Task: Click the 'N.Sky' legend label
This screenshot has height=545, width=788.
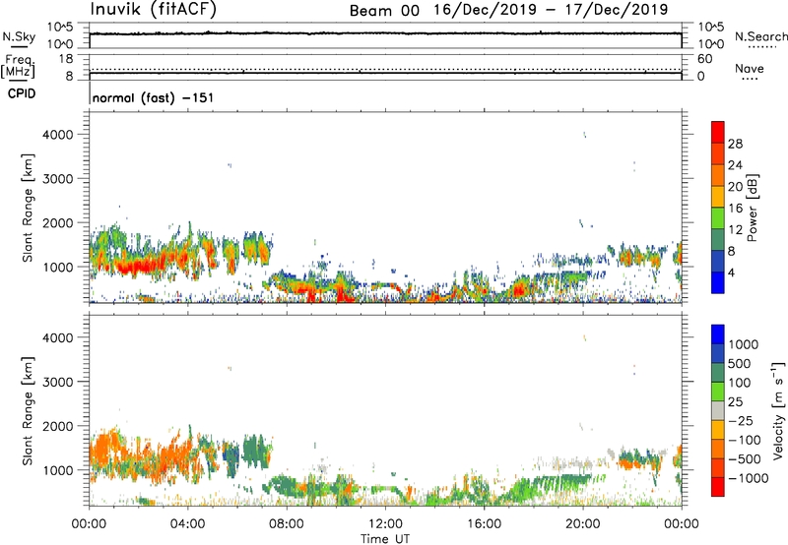Action: tap(19, 36)
